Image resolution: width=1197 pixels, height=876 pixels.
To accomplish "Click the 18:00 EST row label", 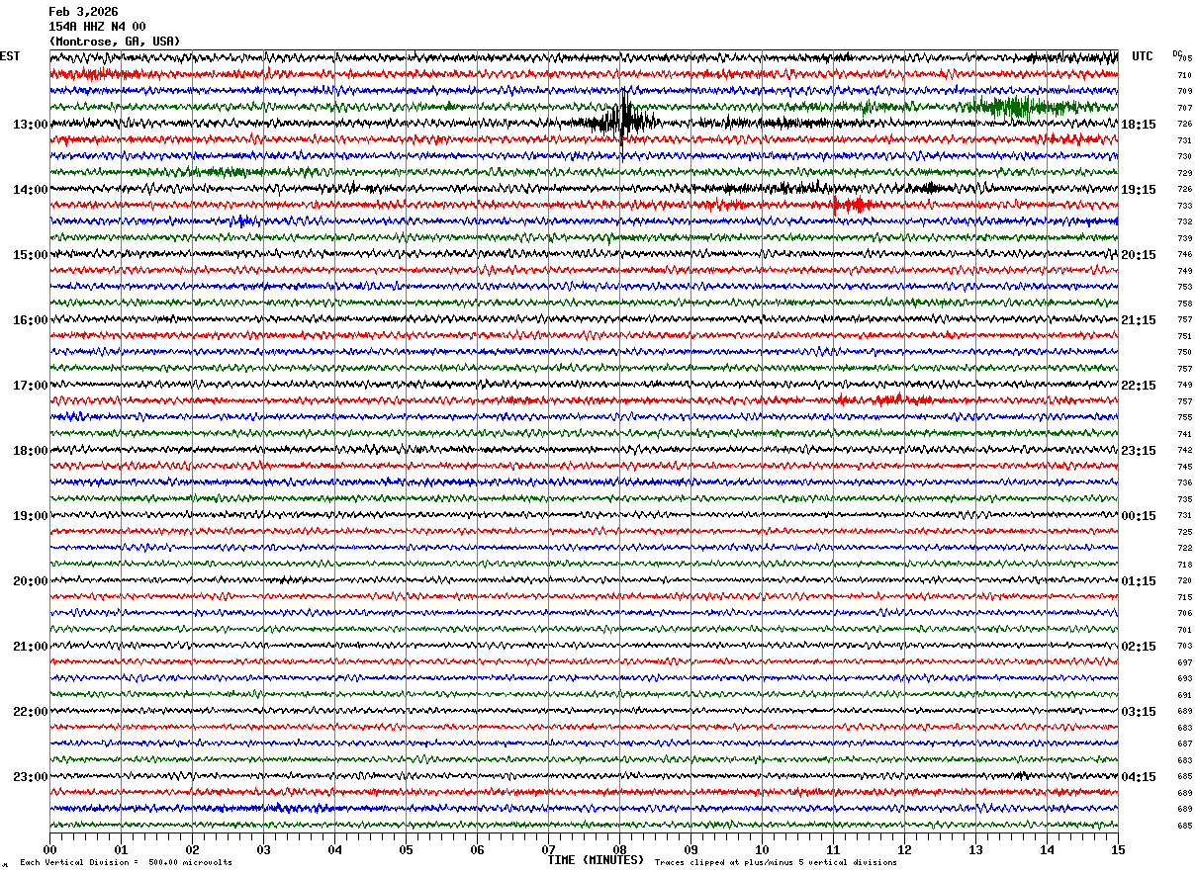I will click(31, 451).
